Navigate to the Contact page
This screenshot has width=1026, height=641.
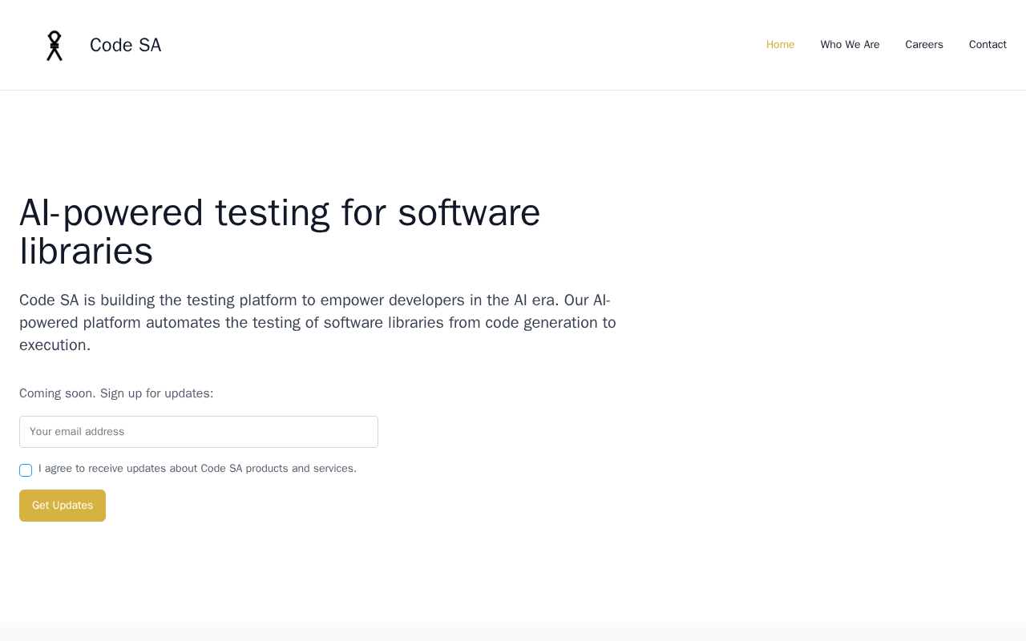[x=988, y=45]
